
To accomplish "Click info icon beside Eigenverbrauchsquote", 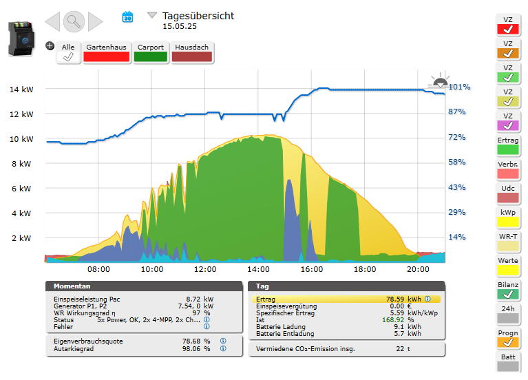I will [223, 341].
